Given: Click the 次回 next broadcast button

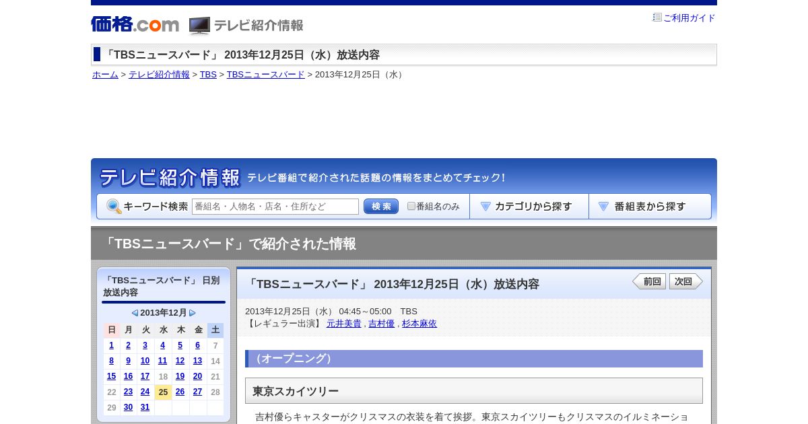Looking at the screenshot, I should (x=686, y=281).
